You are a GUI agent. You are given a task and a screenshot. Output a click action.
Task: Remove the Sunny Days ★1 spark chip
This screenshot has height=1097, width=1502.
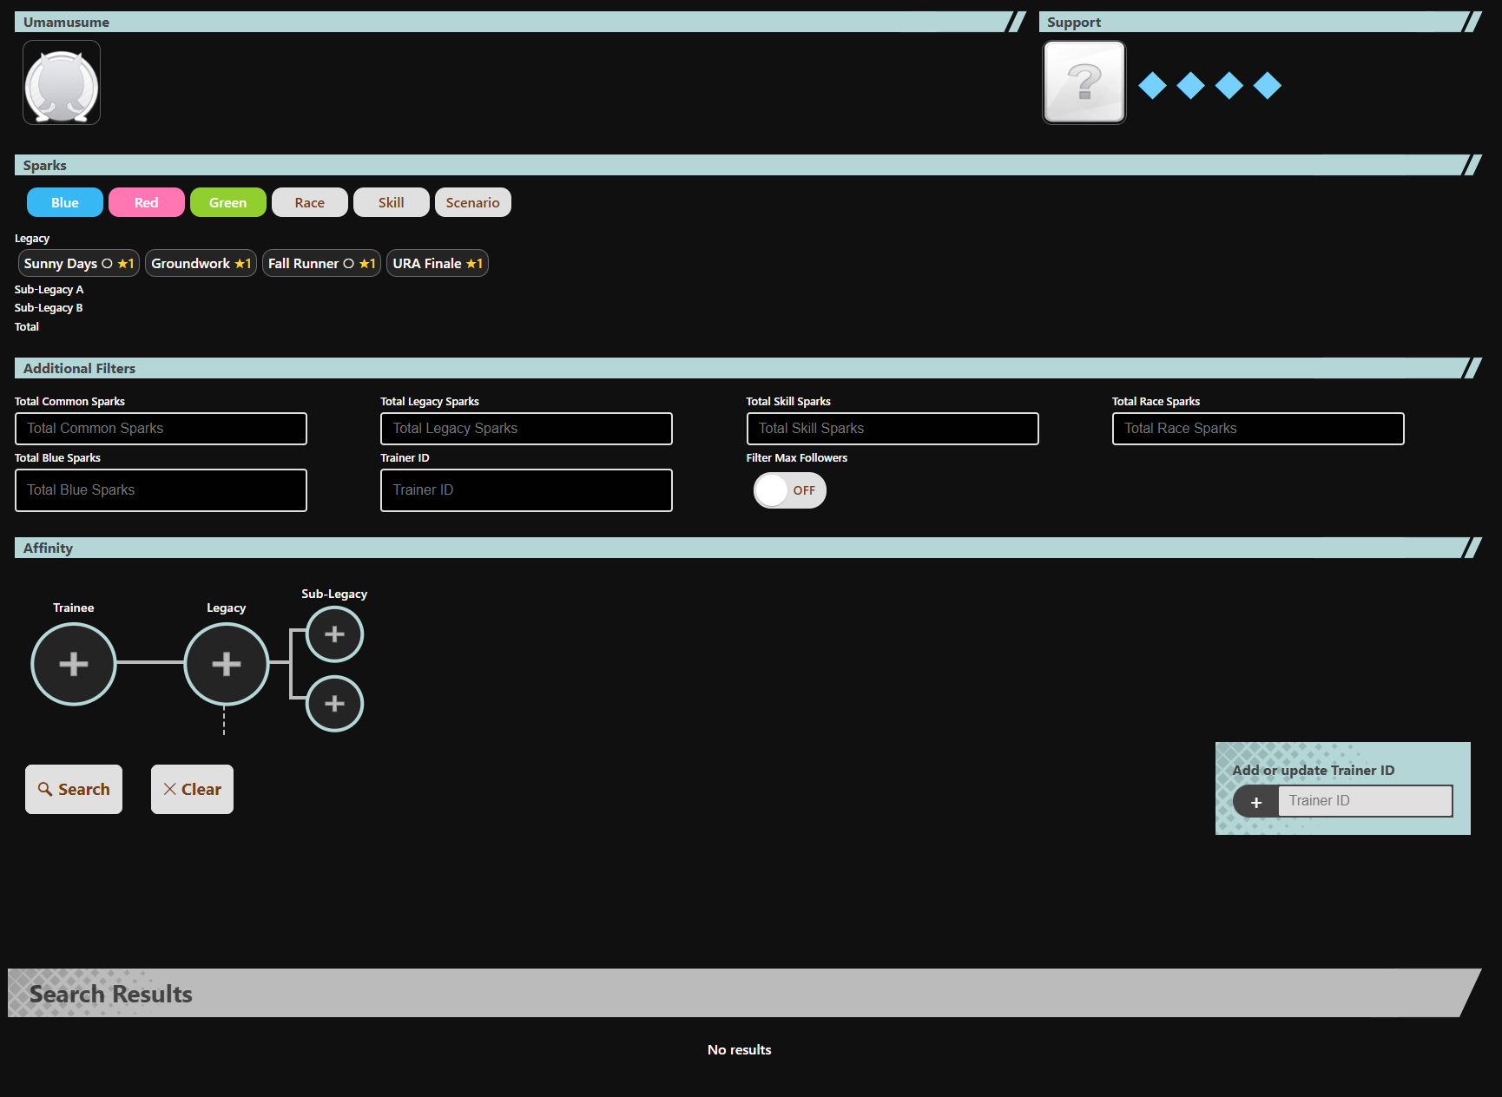click(x=79, y=263)
